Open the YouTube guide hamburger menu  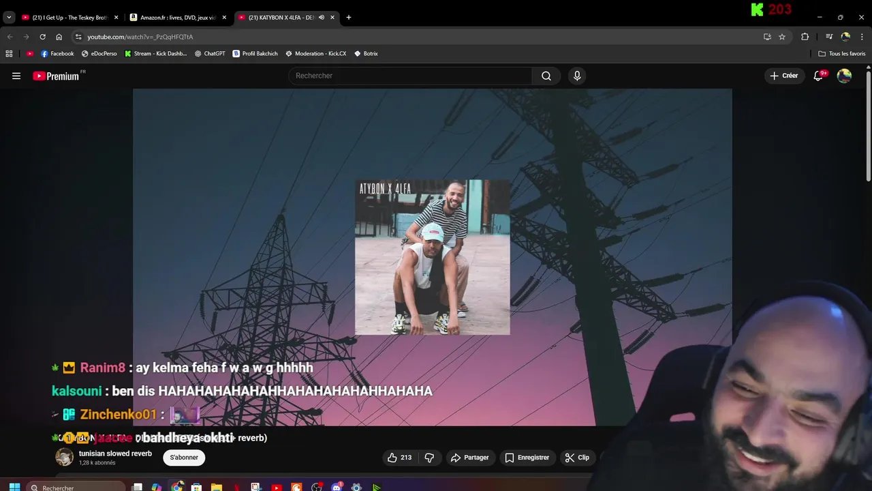[x=16, y=76]
